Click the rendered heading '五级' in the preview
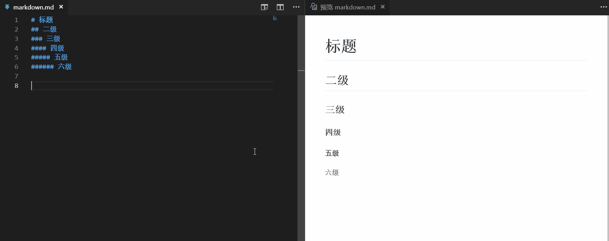Image resolution: width=609 pixels, height=241 pixels. 332,153
